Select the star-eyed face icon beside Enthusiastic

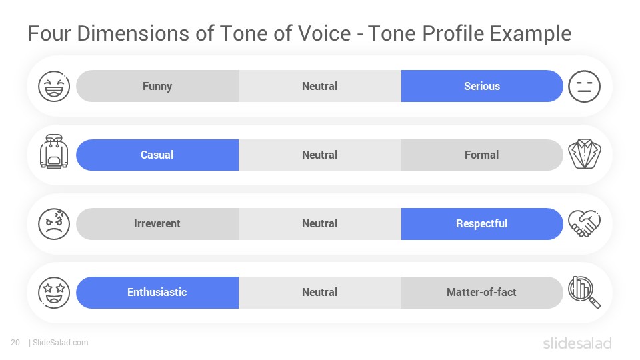(x=54, y=293)
